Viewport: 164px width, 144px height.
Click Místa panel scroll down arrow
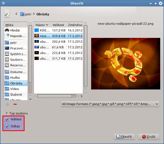(30, 99)
